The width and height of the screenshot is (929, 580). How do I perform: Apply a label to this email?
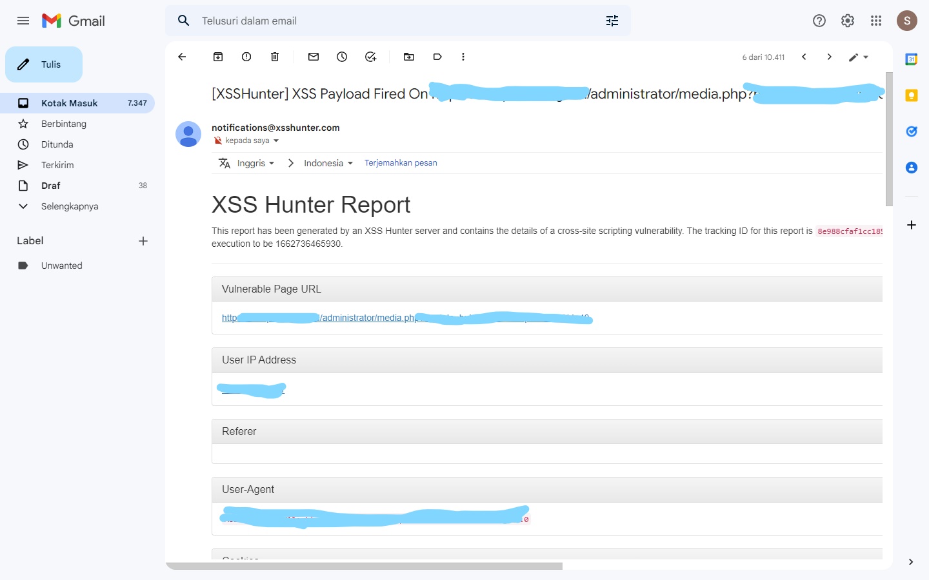(x=437, y=57)
